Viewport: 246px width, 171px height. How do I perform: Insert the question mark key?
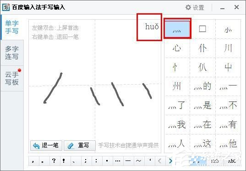55,161
